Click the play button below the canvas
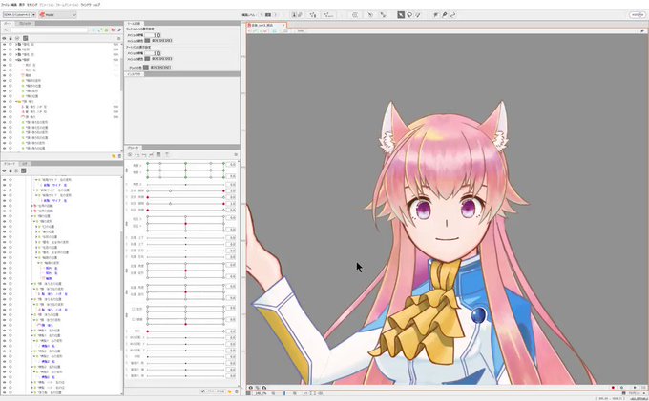 [x=635, y=388]
